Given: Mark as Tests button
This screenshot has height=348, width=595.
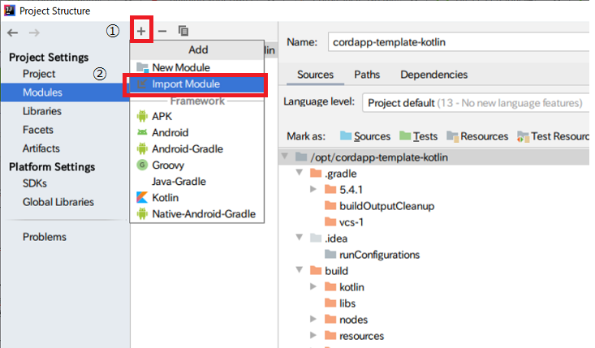Looking at the screenshot, I should (419, 136).
